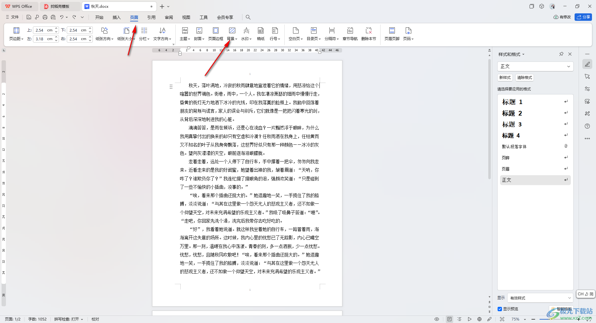
Task: Increase the right margin with stepper up arrow
Action: click(90, 37)
